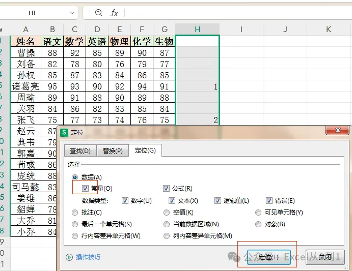Click the cell containing 诸葛亮

point(25,86)
